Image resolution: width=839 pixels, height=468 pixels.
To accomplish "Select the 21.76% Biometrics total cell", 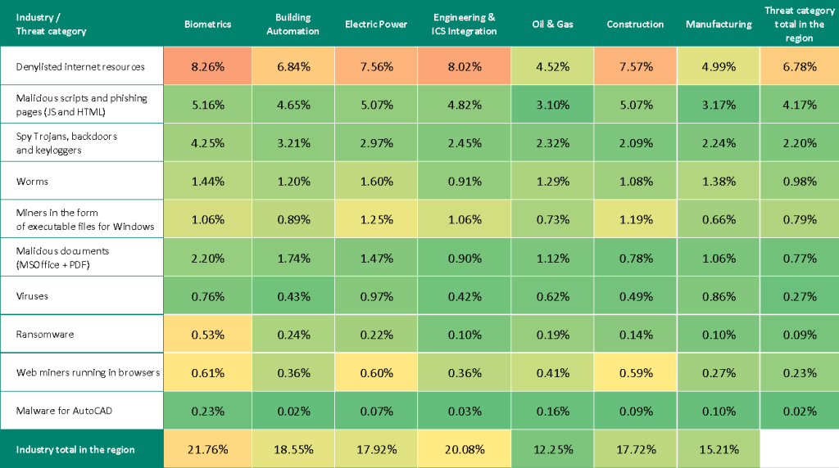I will pos(207,449).
